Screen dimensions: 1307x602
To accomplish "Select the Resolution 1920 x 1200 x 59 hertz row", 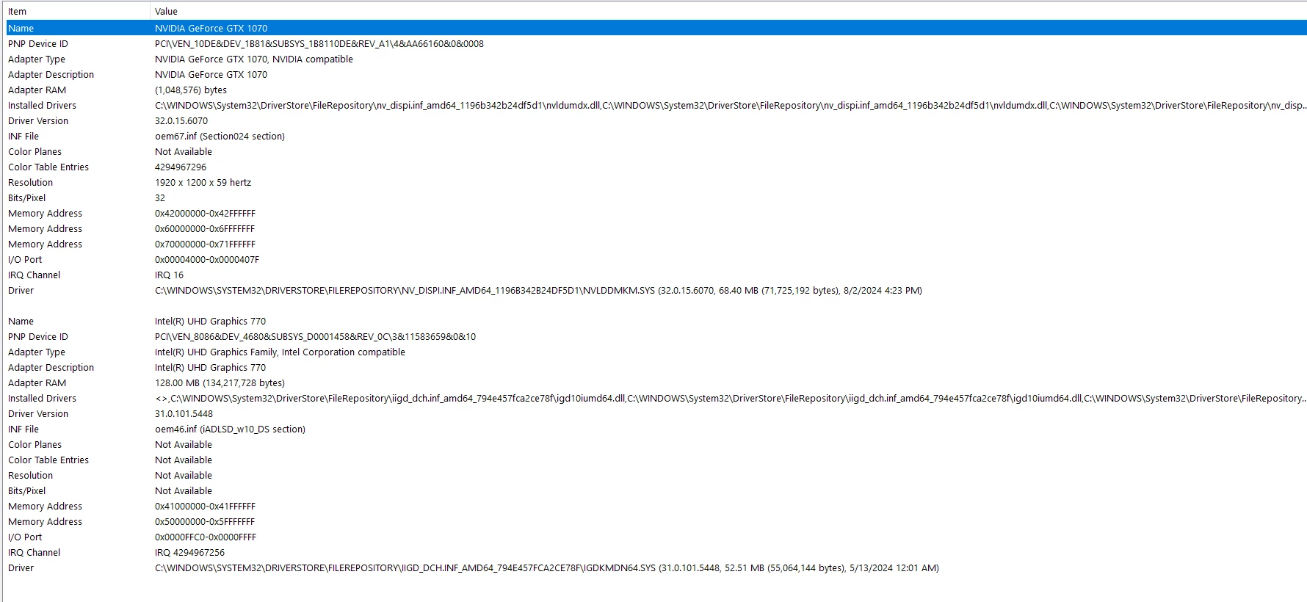I will coord(656,182).
